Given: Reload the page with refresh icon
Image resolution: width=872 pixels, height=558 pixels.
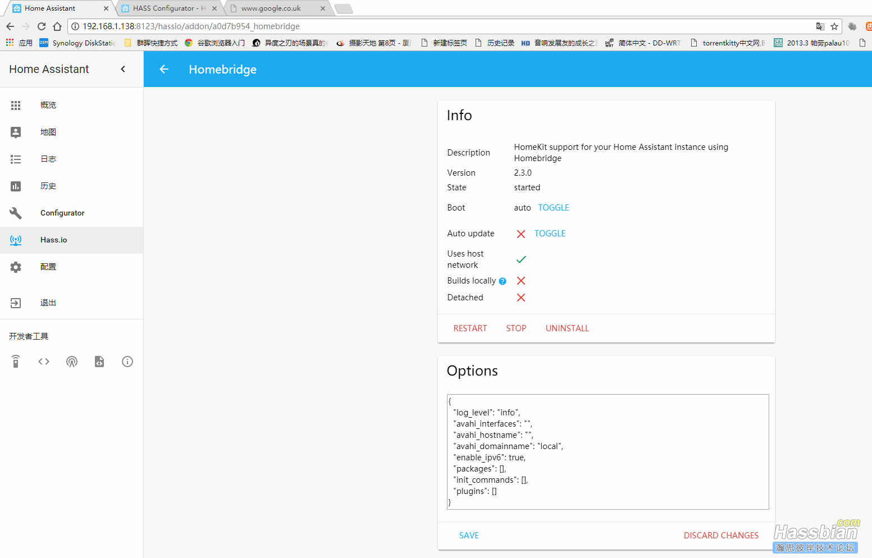Looking at the screenshot, I should 42,26.
